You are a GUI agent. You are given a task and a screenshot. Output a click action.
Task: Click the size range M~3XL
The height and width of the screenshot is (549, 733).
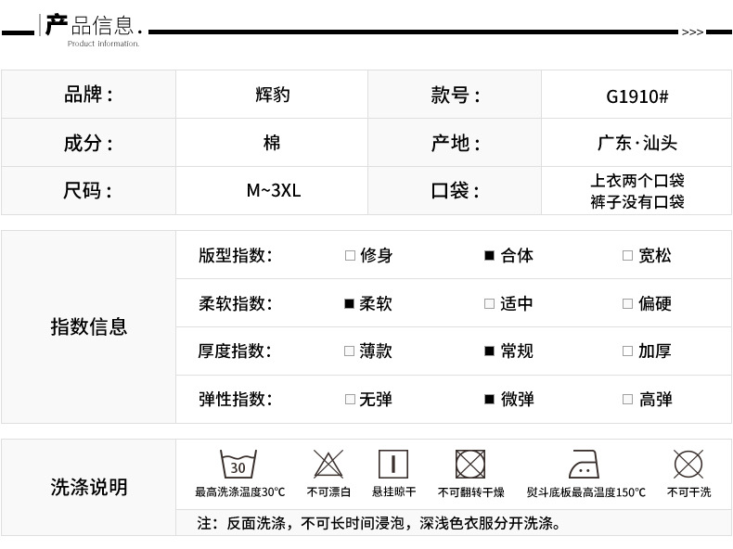(x=274, y=191)
